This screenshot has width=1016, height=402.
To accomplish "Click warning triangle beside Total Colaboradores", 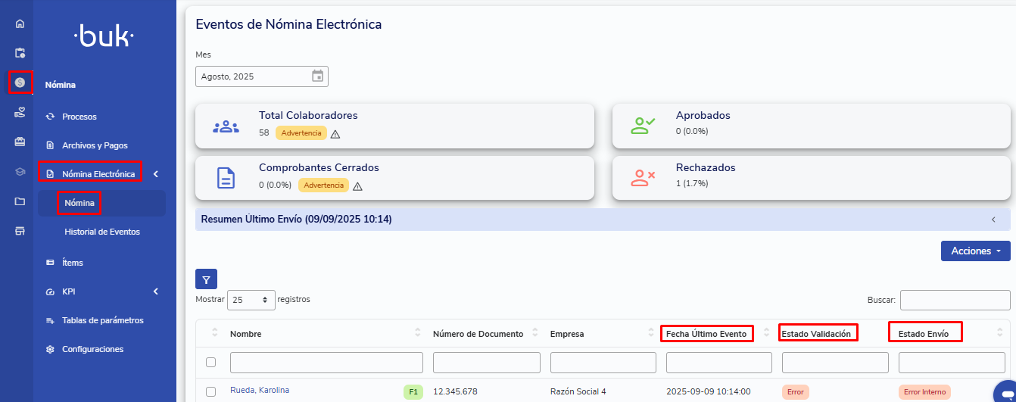I will click(335, 134).
